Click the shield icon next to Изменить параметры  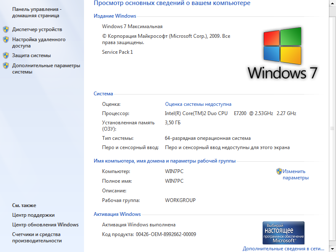click(x=279, y=171)
